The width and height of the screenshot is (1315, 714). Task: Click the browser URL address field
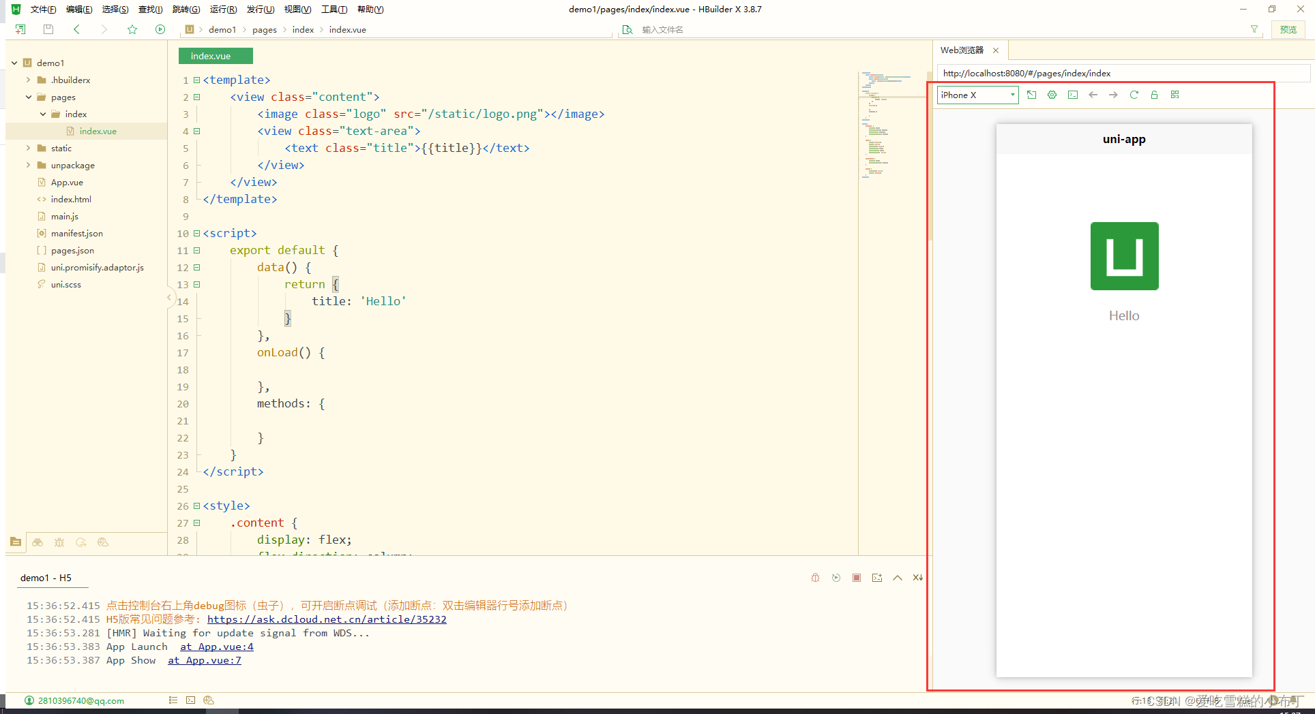1119,73
